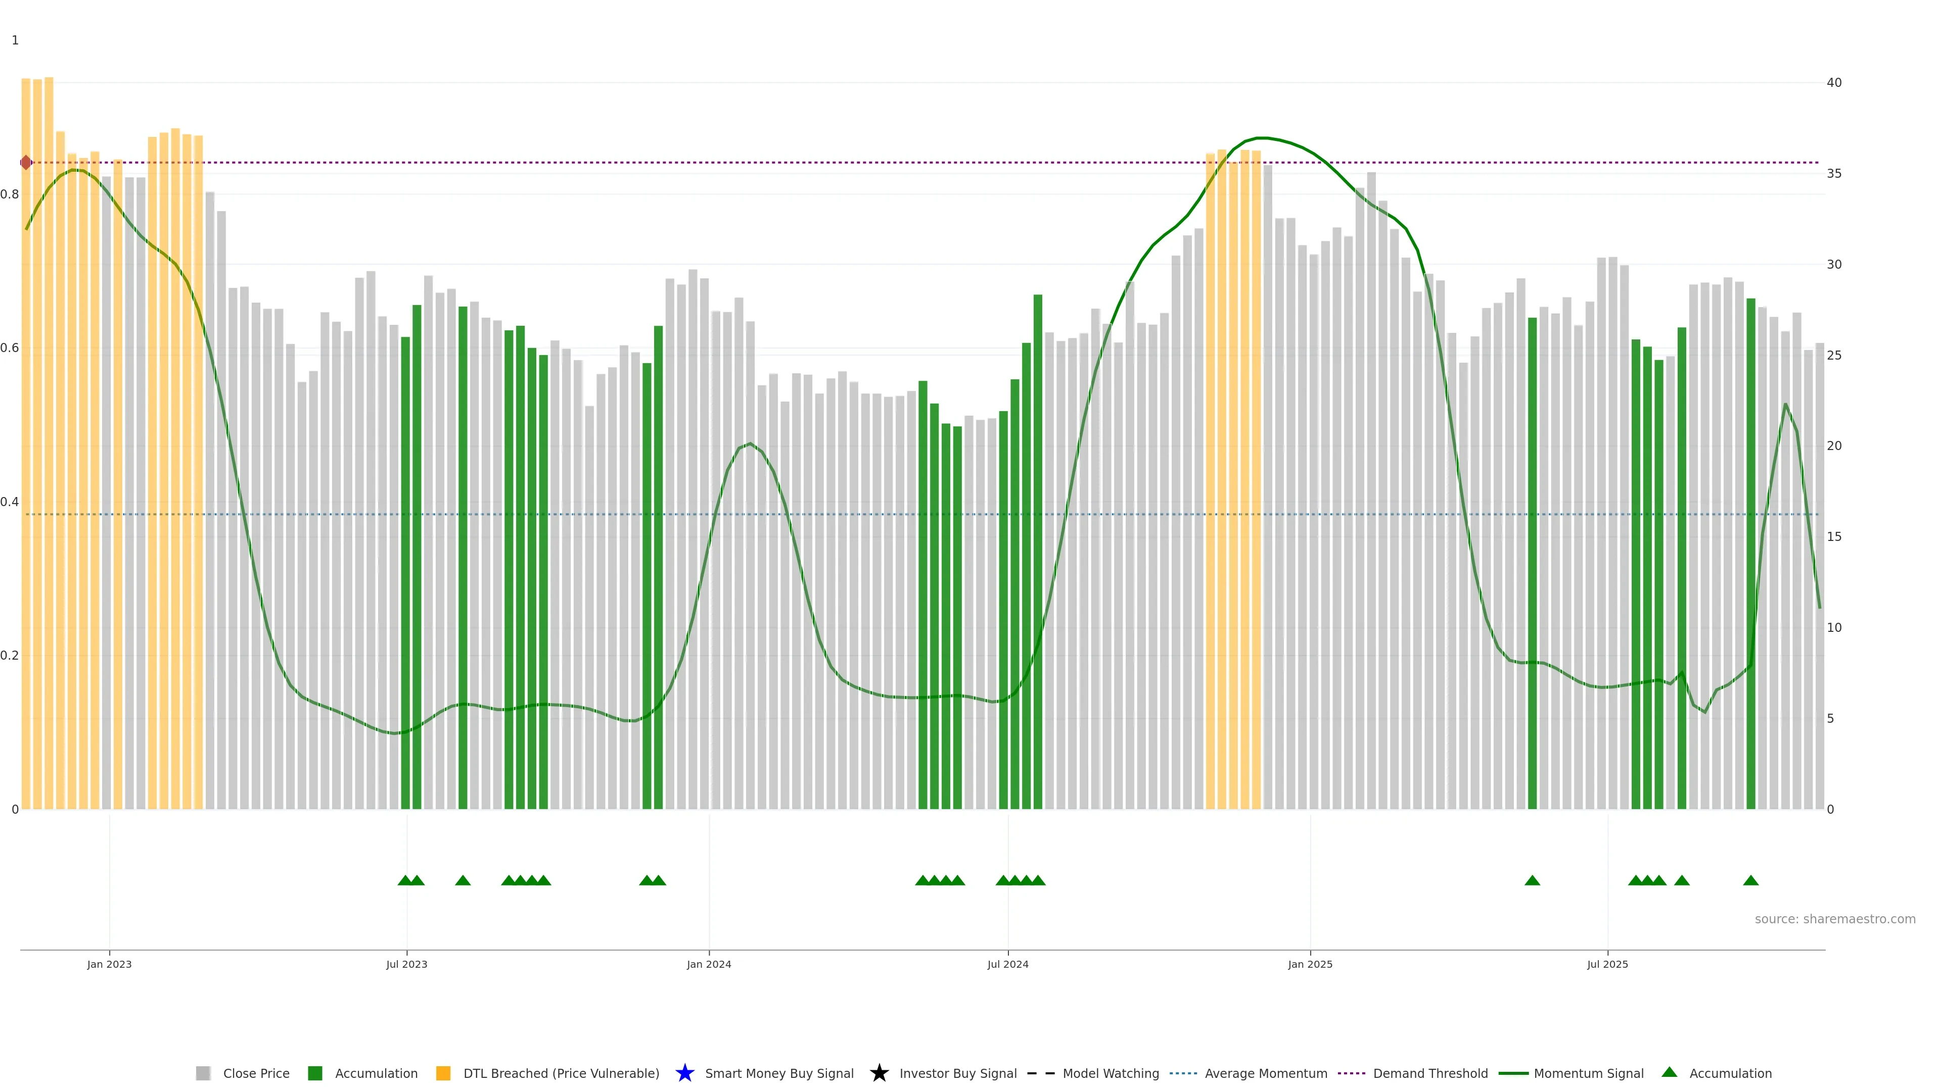The height and width of the screenshot is (1091, 1941).
Task: Click the green Accumulation square legend icon
Action: (x=315, y=1073)
